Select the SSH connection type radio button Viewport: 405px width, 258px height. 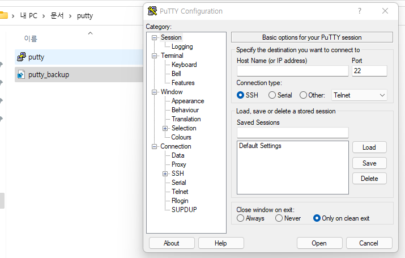point(240,95)
